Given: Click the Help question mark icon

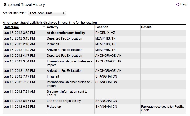Looking at the screenshot, I should (178, 5).
